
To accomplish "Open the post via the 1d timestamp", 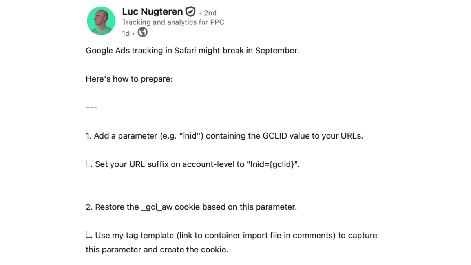I will [125, 33].
